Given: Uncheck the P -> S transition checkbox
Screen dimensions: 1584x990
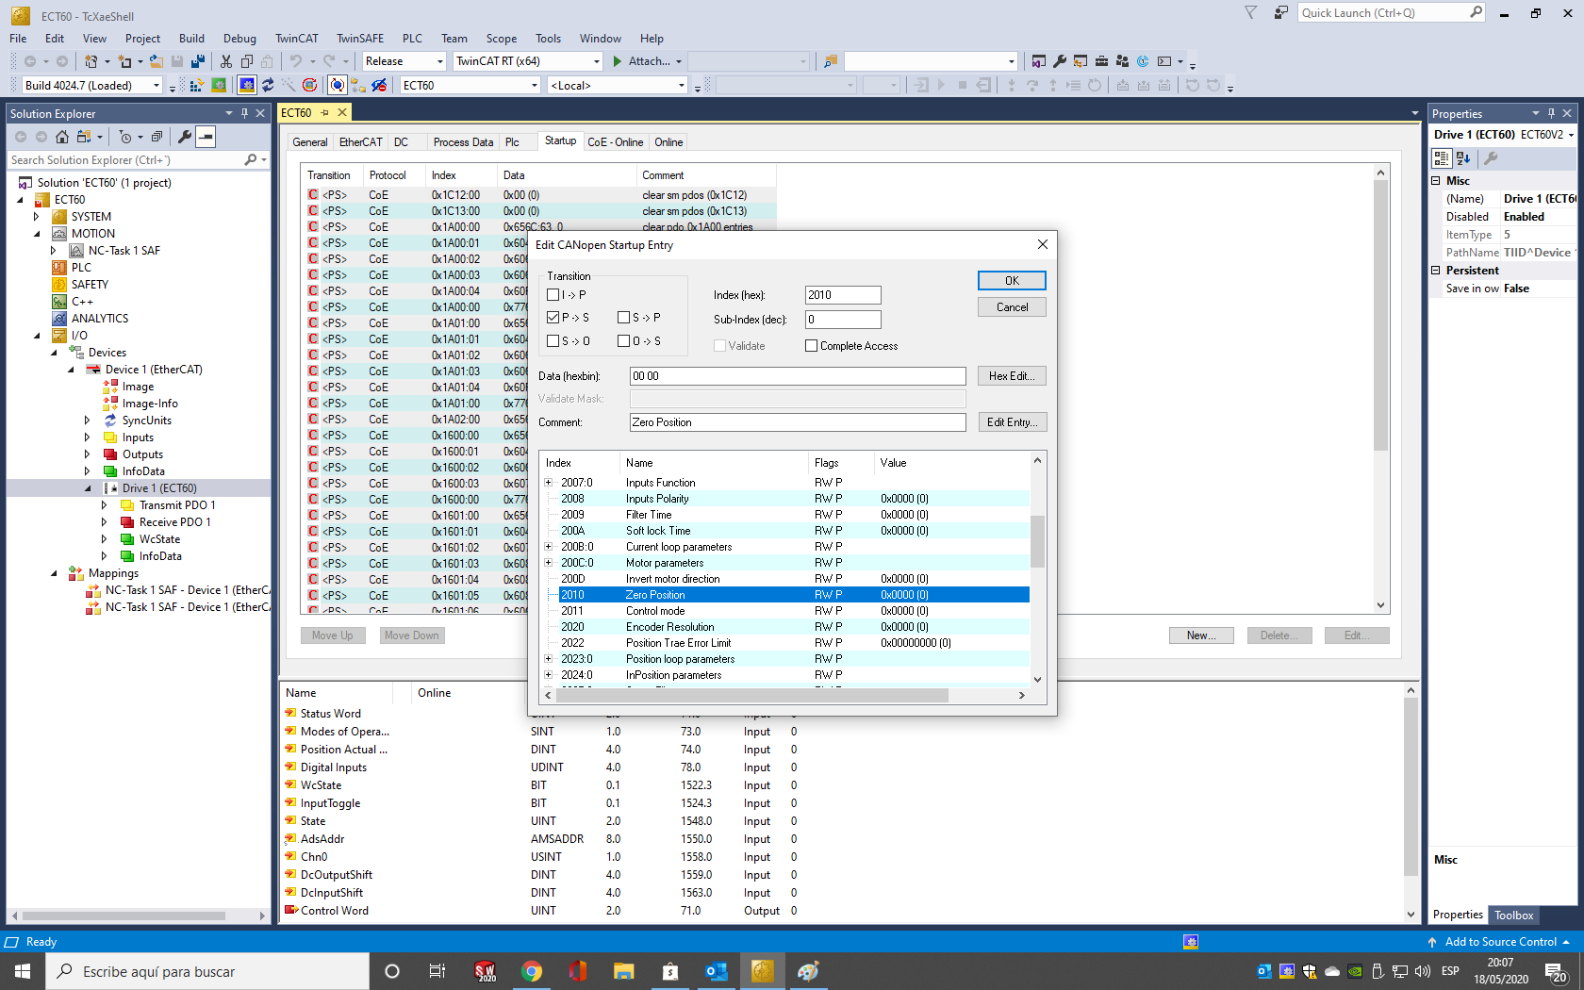Looking at the screenshot, I should click(553, 318).
